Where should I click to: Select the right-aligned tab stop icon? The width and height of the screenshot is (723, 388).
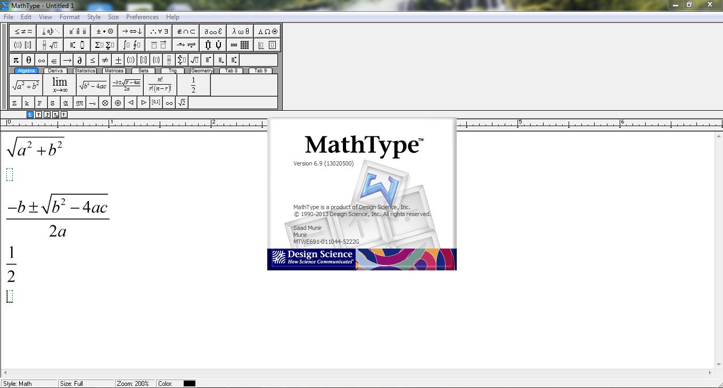pyautogui.click(x=47, y=114)
